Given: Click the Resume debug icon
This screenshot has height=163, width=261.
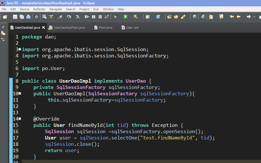Looking at the screenshot, I should coord(87,17).
